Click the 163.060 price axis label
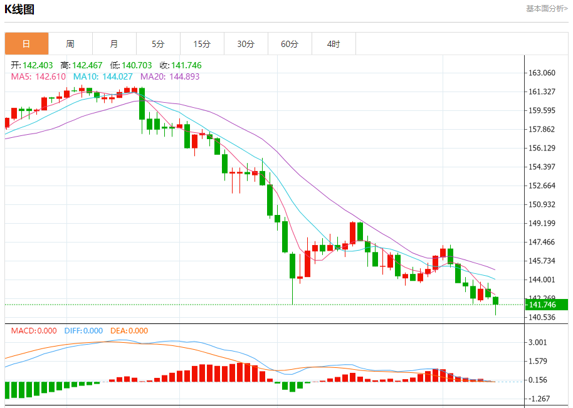Image resolution: width=573 pixels, height=408 pixels. click(542, 73)
